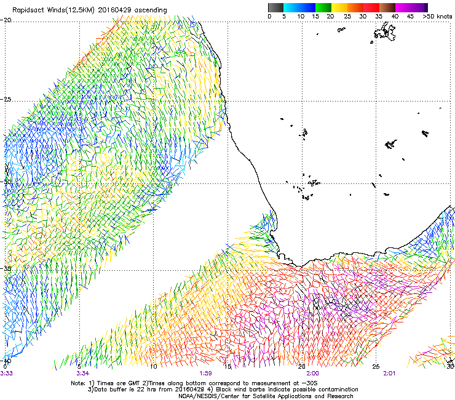This screenshot has height=400, width=455.
Task: Click the purple '2:01' time label
Action: point(389,374)
